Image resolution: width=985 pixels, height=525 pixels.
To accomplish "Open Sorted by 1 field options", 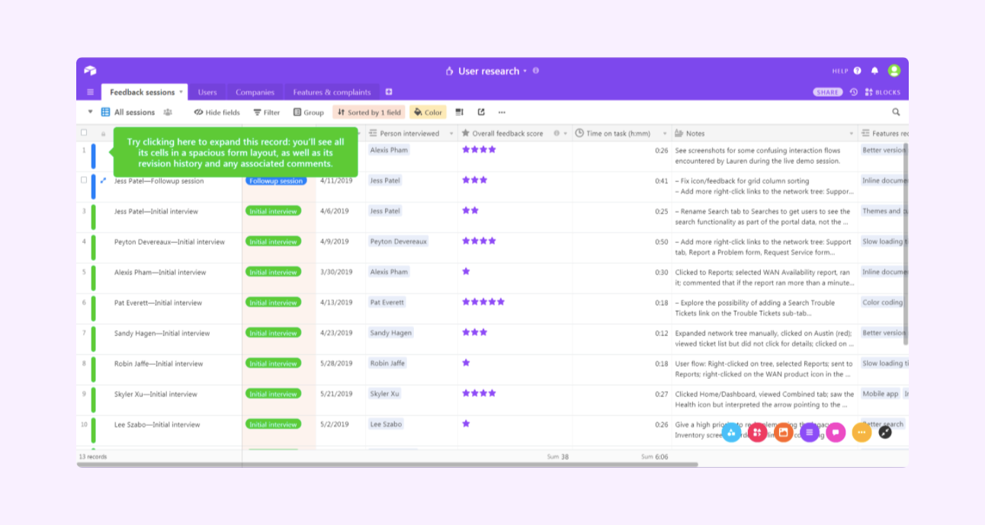I will point(369,112).
